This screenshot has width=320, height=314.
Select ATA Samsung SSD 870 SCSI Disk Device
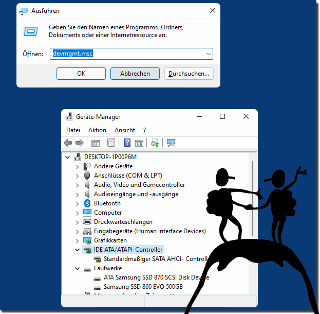click(156, 277)
